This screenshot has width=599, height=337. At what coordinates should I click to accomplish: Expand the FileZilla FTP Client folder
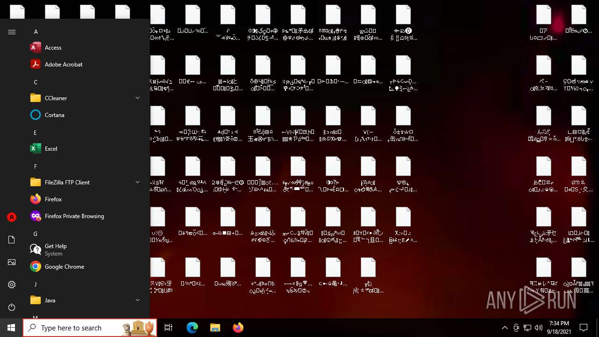(138, 183)
